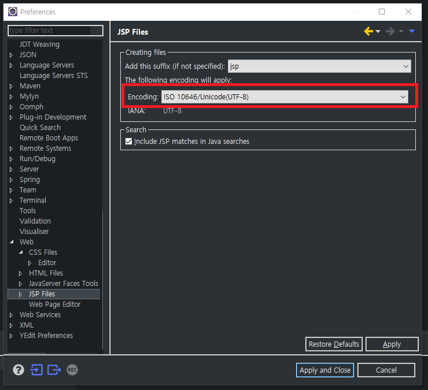Click the Apply button
The width and height of the screenshot is (428, 390).
point(392,344)
